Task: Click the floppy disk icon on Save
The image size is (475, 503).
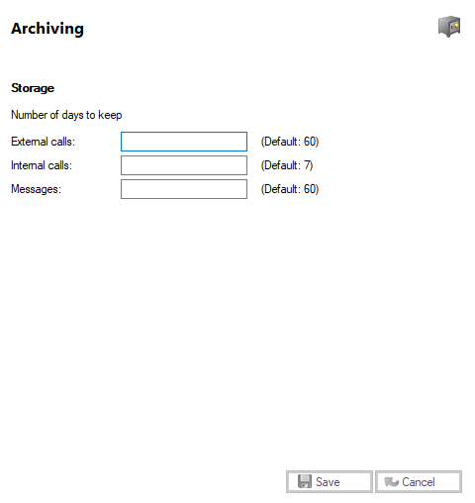Action: [x=305, y=481]
